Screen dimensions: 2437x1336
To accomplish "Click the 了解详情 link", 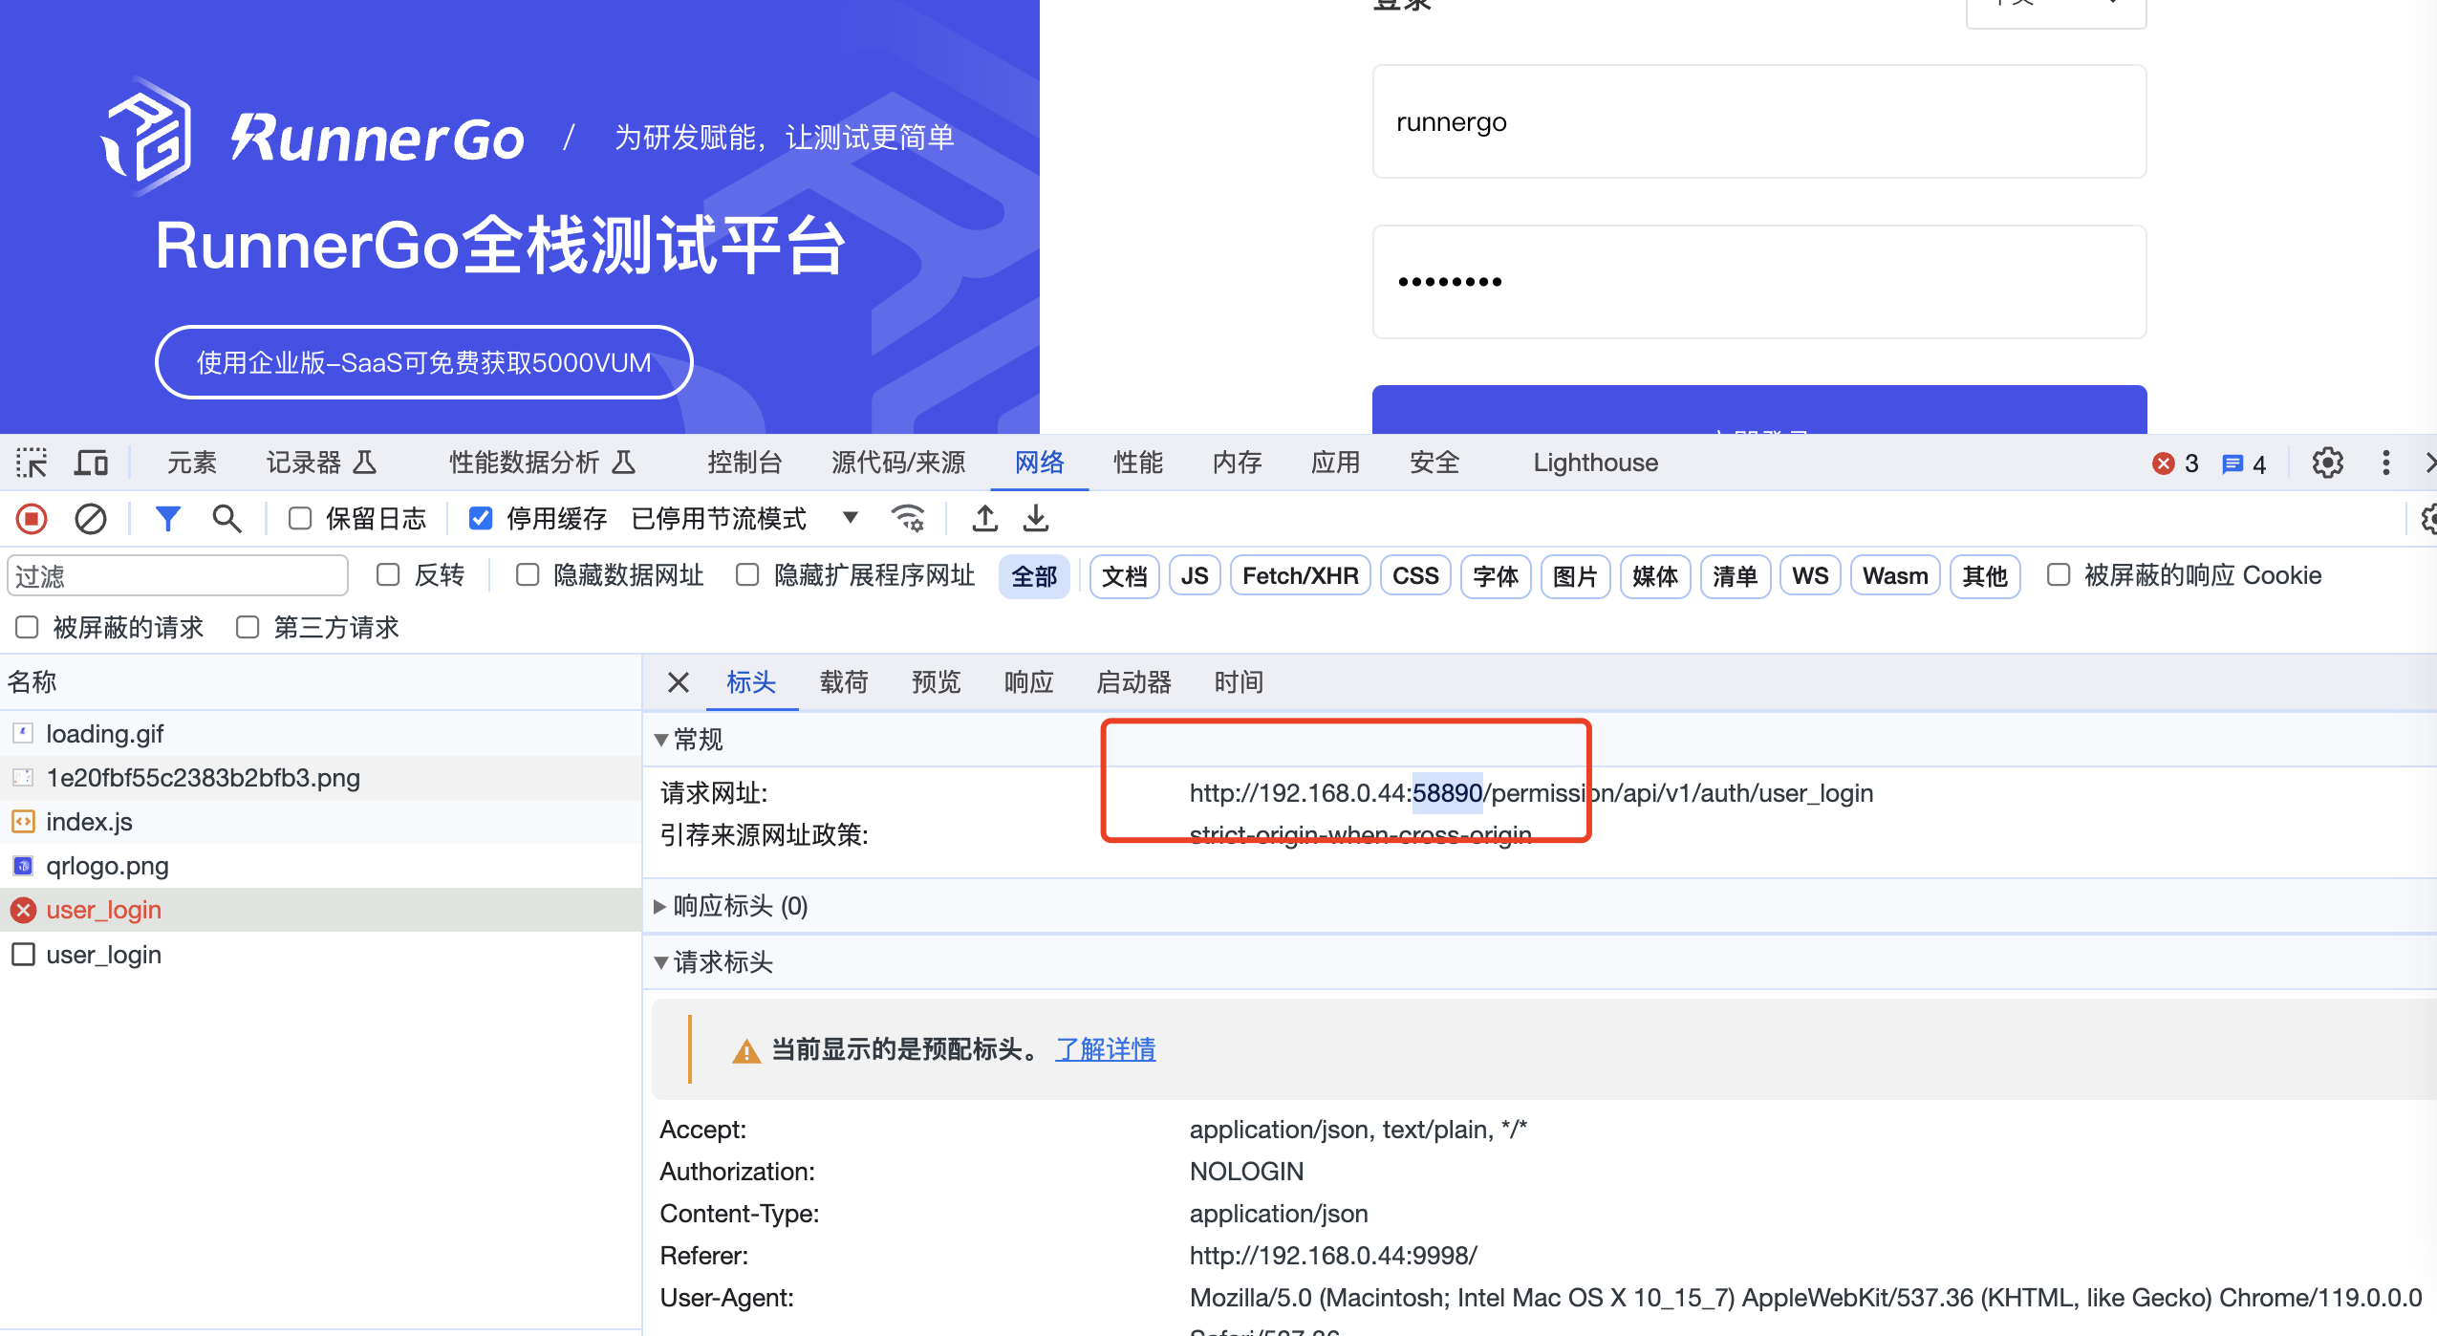I will [x=1105, y=1049].
